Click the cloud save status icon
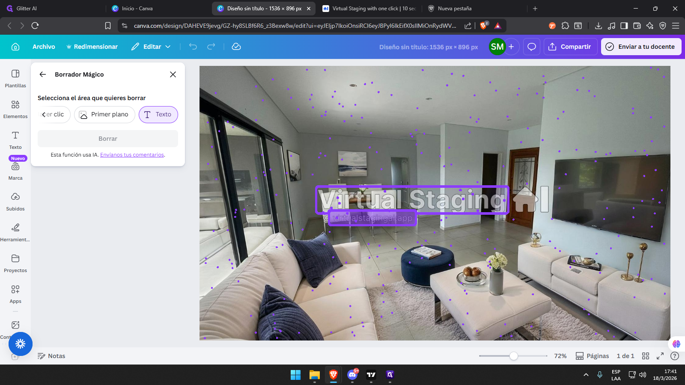685x385 pixels. point(236,47)
